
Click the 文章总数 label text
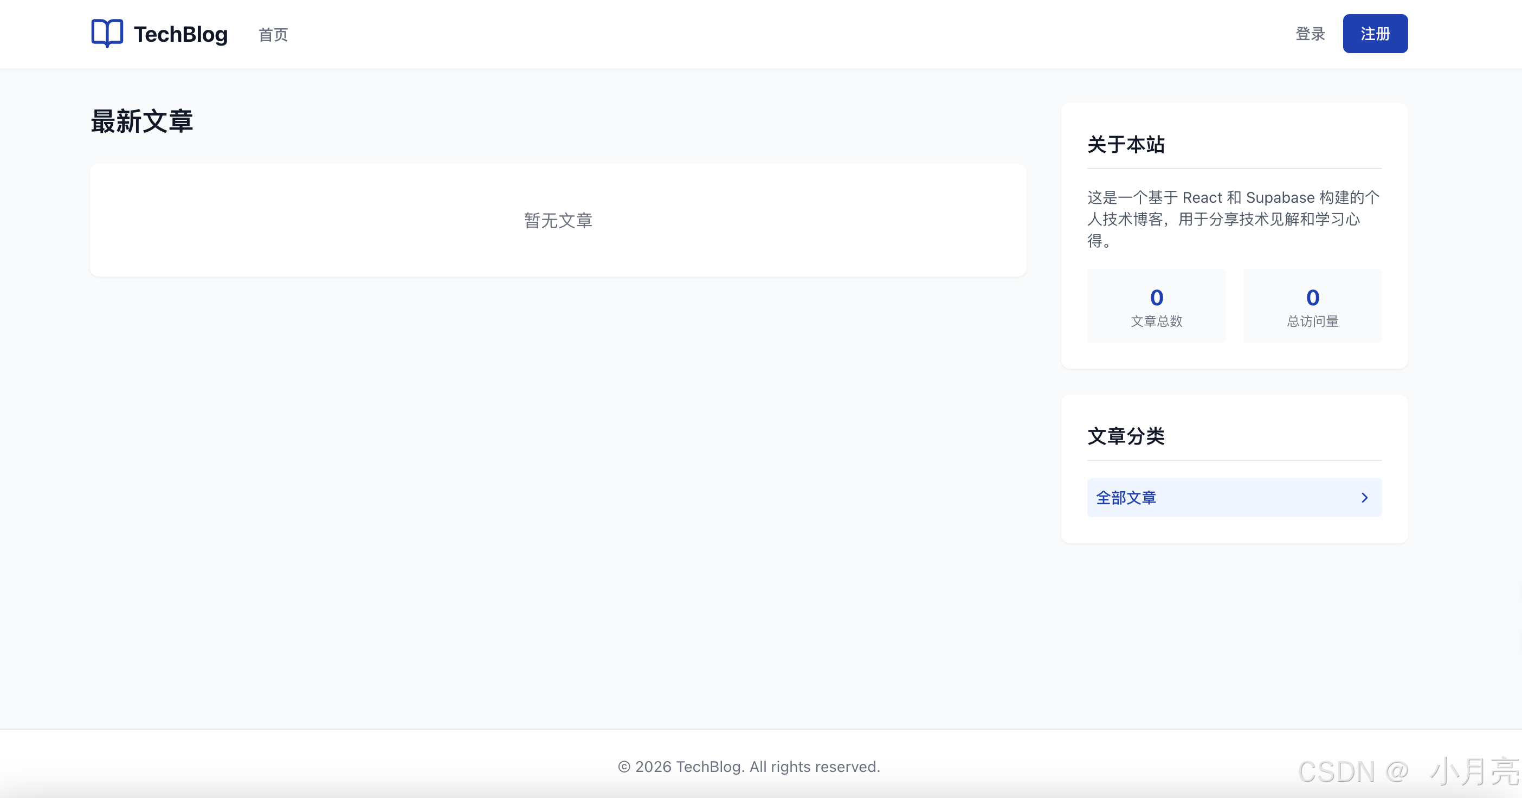[x=1156, y=321]
